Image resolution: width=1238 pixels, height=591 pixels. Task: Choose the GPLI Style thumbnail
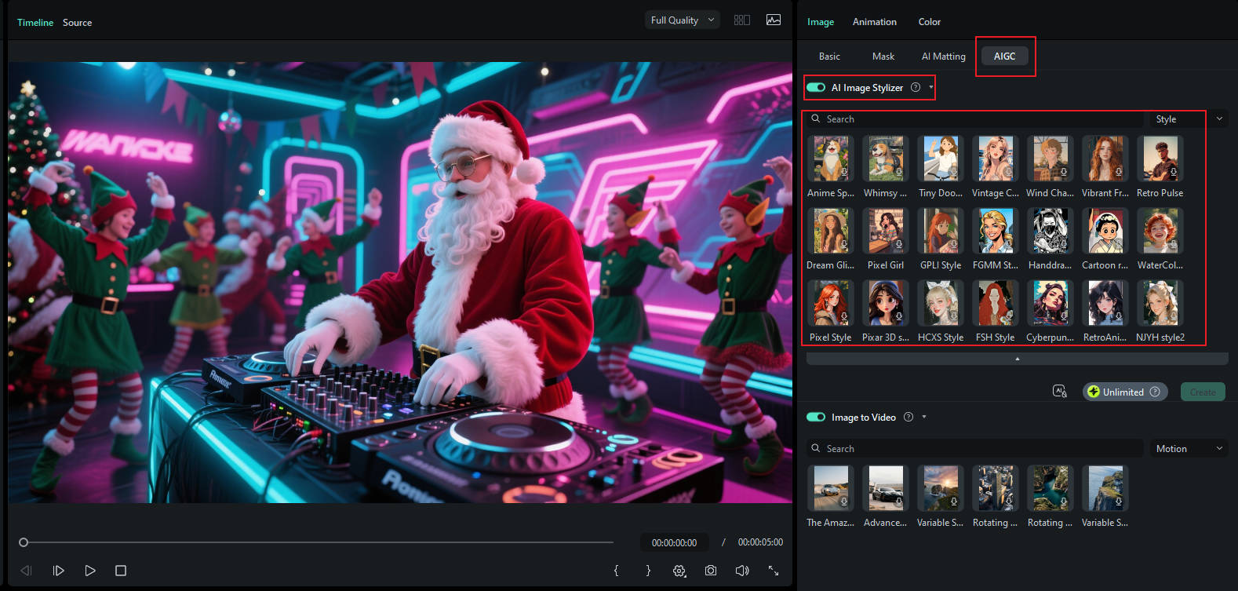click(941, 231)
